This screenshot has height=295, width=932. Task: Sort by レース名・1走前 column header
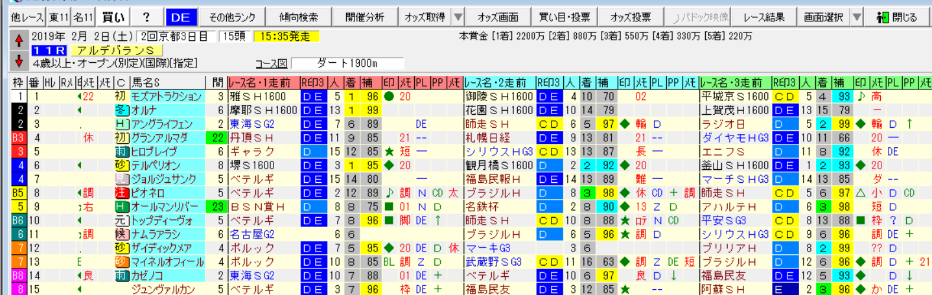click(x=263, y=82)
